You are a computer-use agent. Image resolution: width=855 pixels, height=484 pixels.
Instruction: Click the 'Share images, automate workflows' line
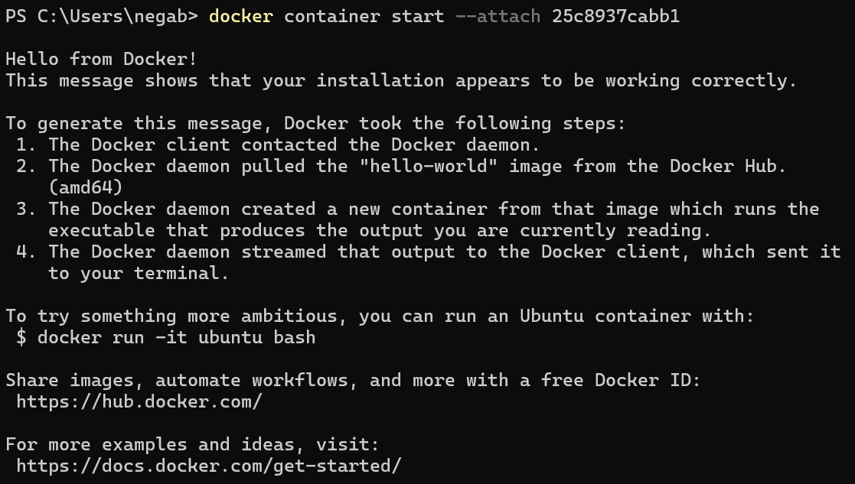353,380
